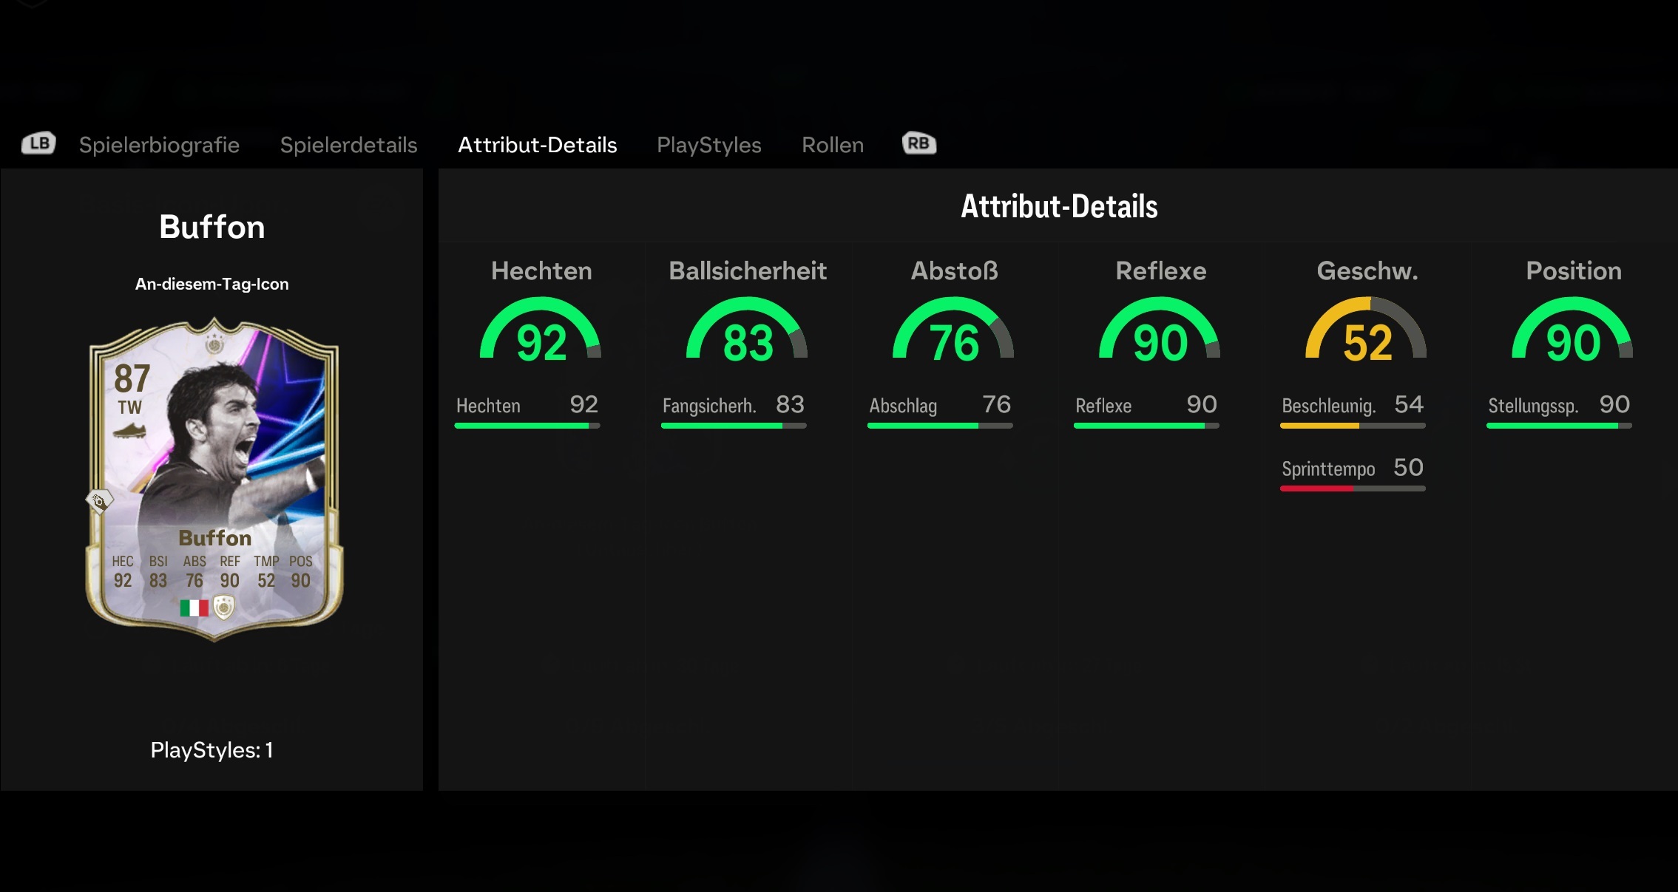This screenshot has width=1678, height=892.
Task: Click the 'TW' position label on card
Action: [129, 407]
